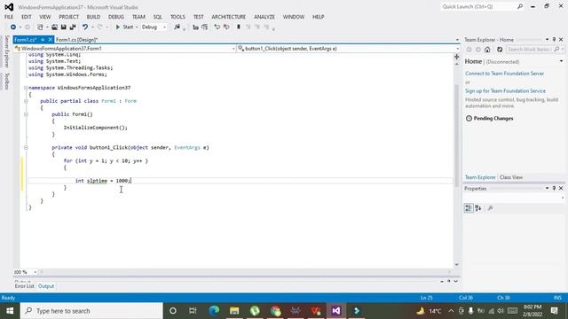
Task: Click the decrease indent toolbar icon
Action: point(195,27)
